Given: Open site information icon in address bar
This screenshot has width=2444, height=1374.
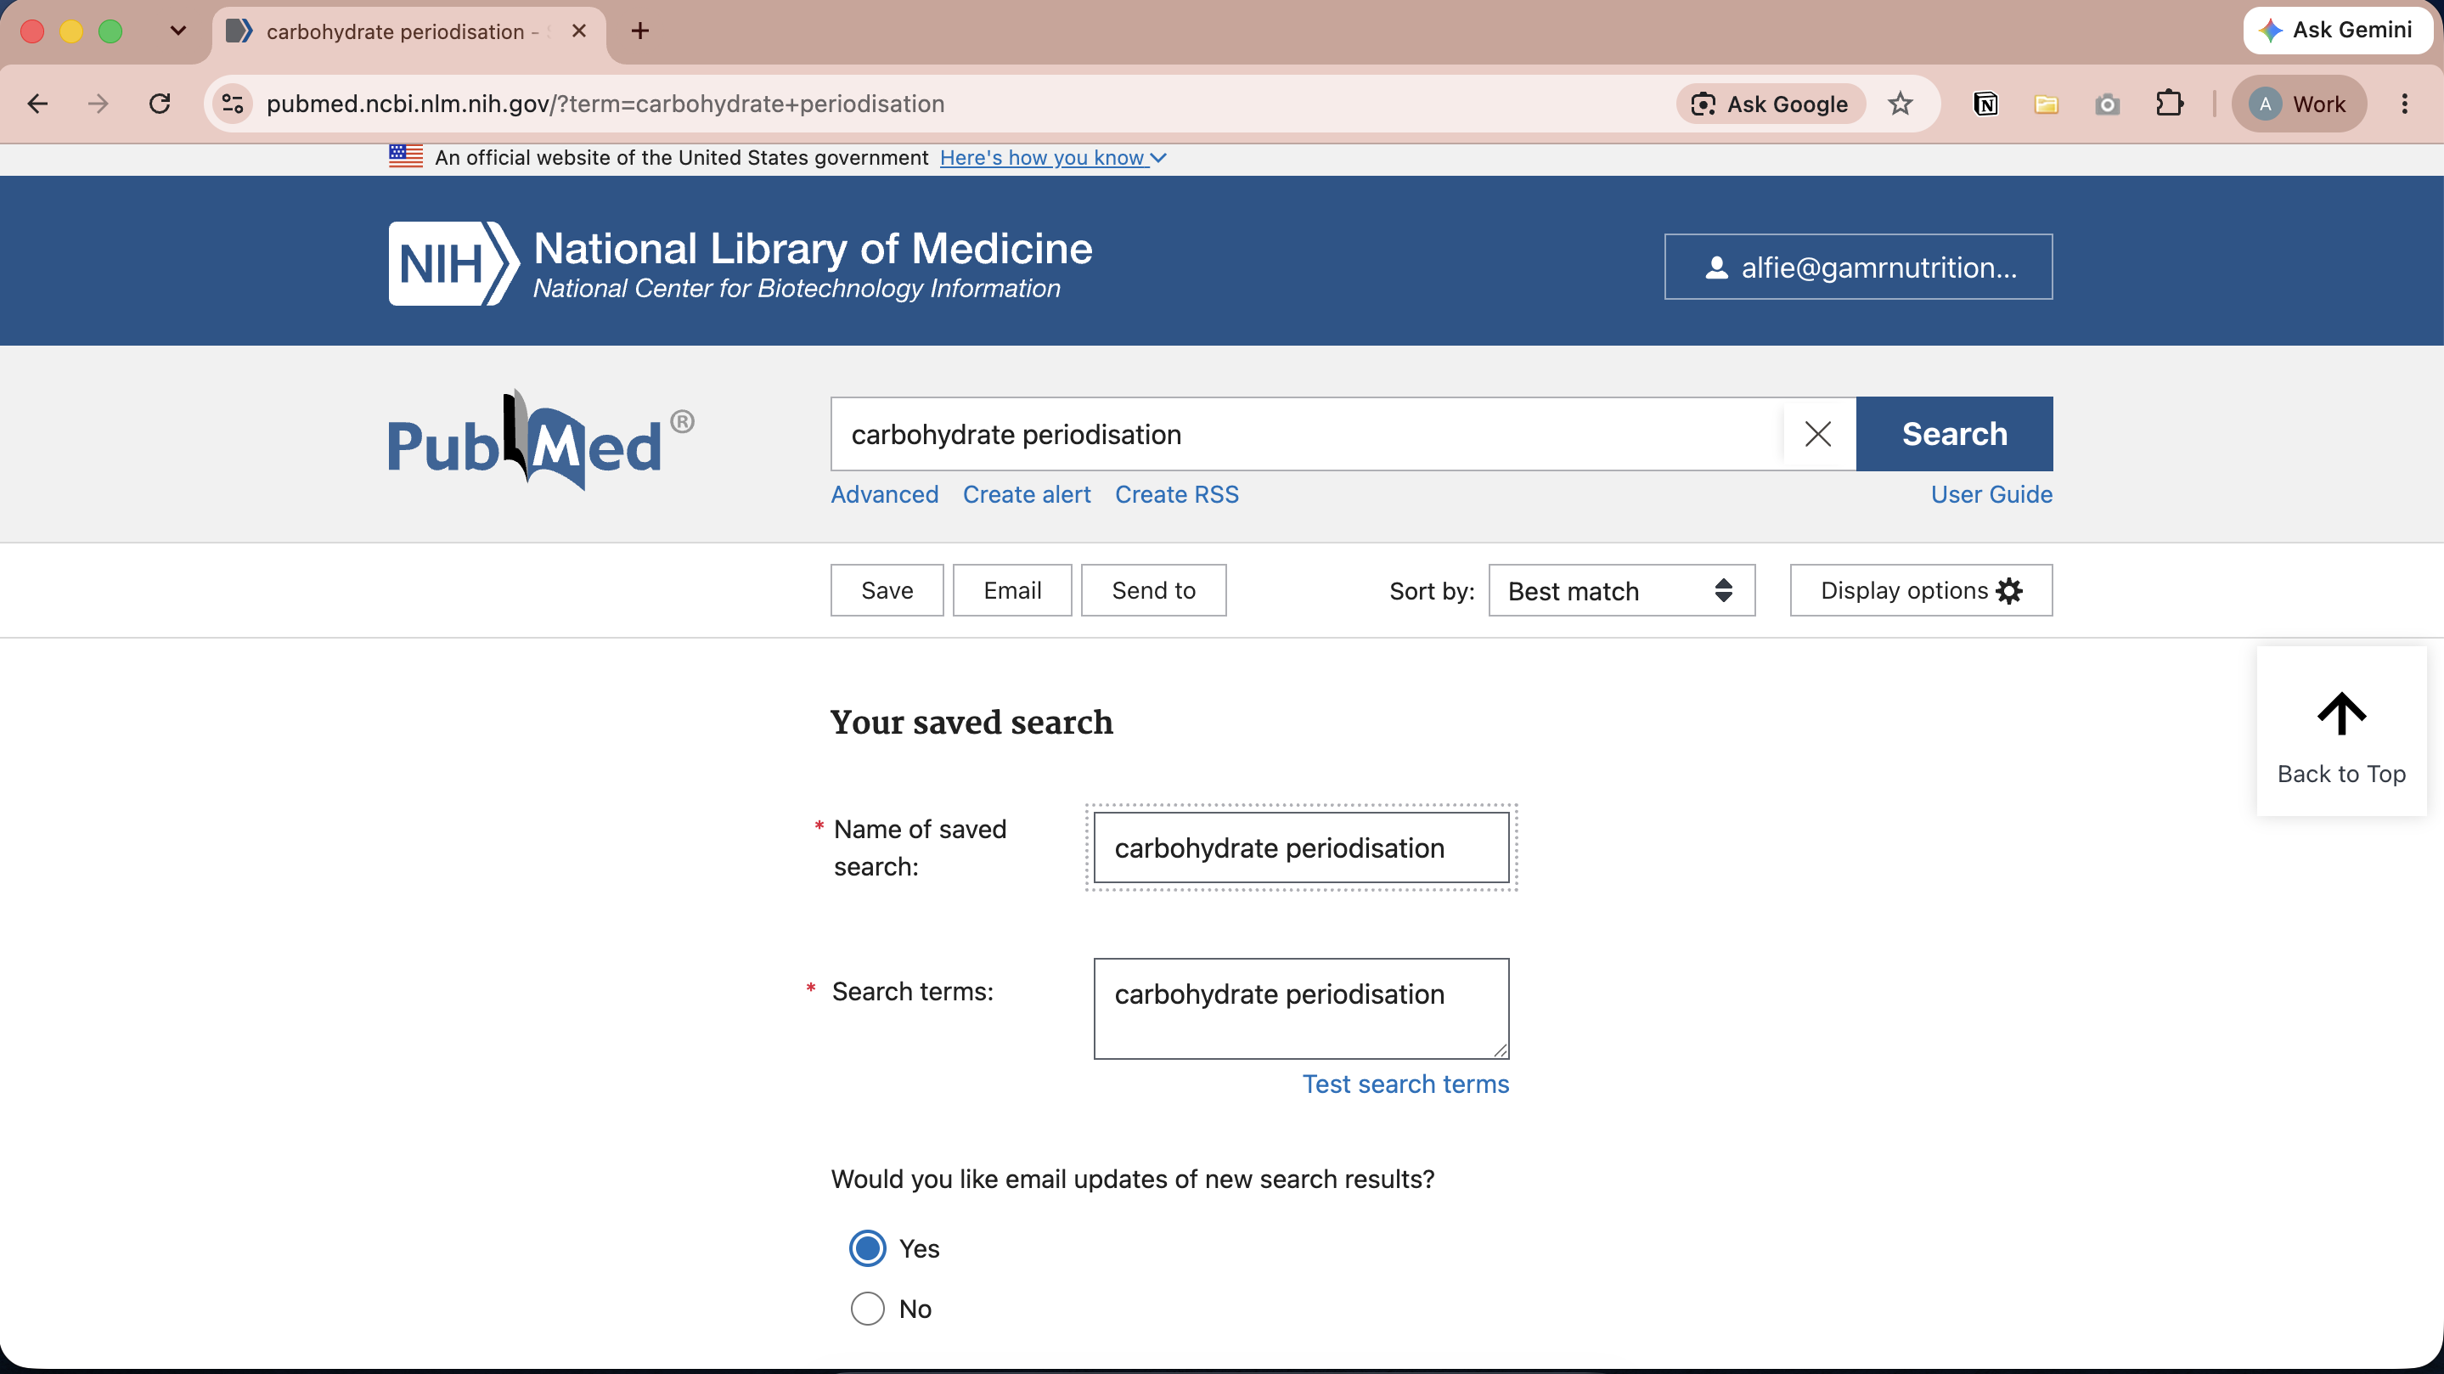Looking at the screenshot, I should click(x=234, y=104).
